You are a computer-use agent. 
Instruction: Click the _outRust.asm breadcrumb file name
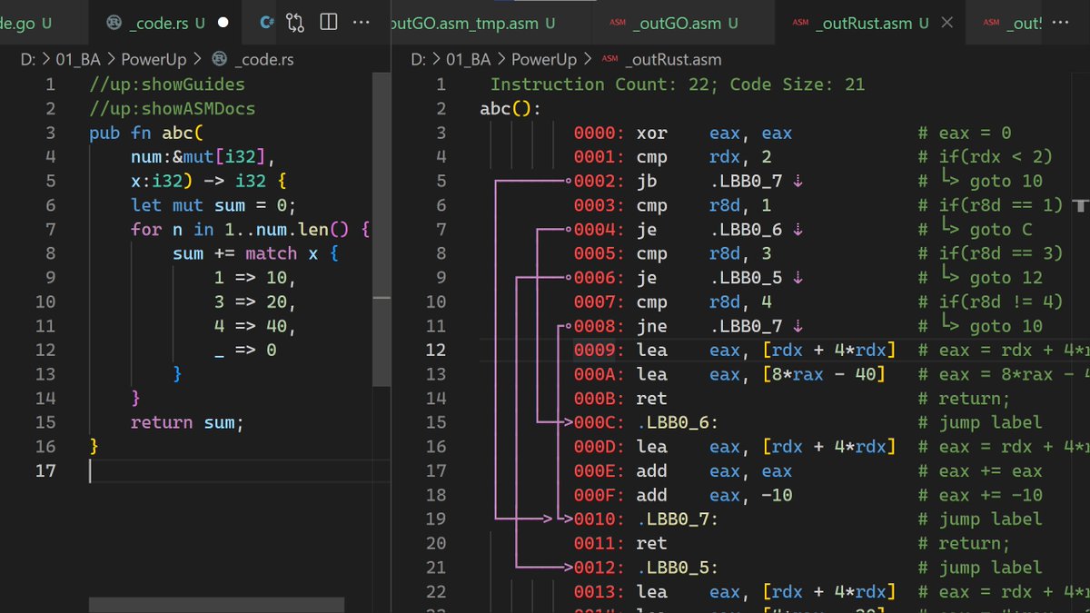[673, 61]
